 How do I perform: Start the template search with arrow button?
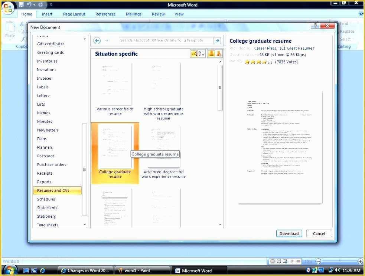[x=217, y=40]
